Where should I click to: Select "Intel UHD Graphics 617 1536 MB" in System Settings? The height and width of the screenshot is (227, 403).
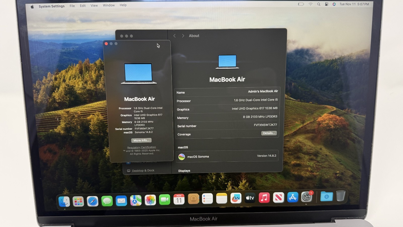click(255, 108)
